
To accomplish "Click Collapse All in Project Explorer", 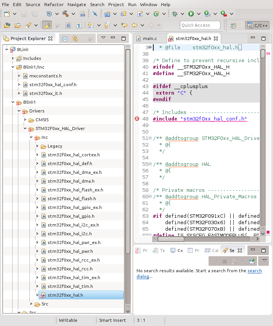I will click(65, 39).
